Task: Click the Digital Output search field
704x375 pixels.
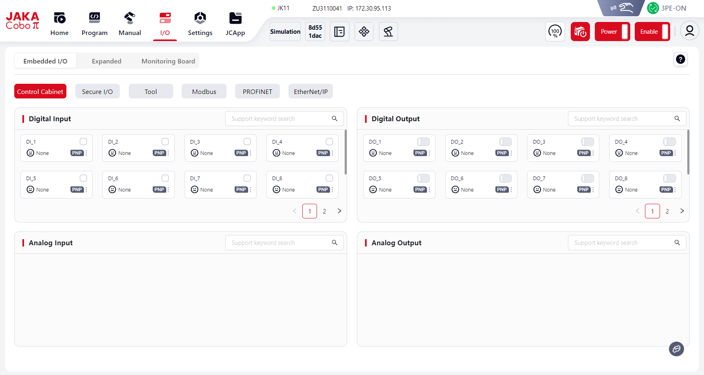Action: (621, 119)
